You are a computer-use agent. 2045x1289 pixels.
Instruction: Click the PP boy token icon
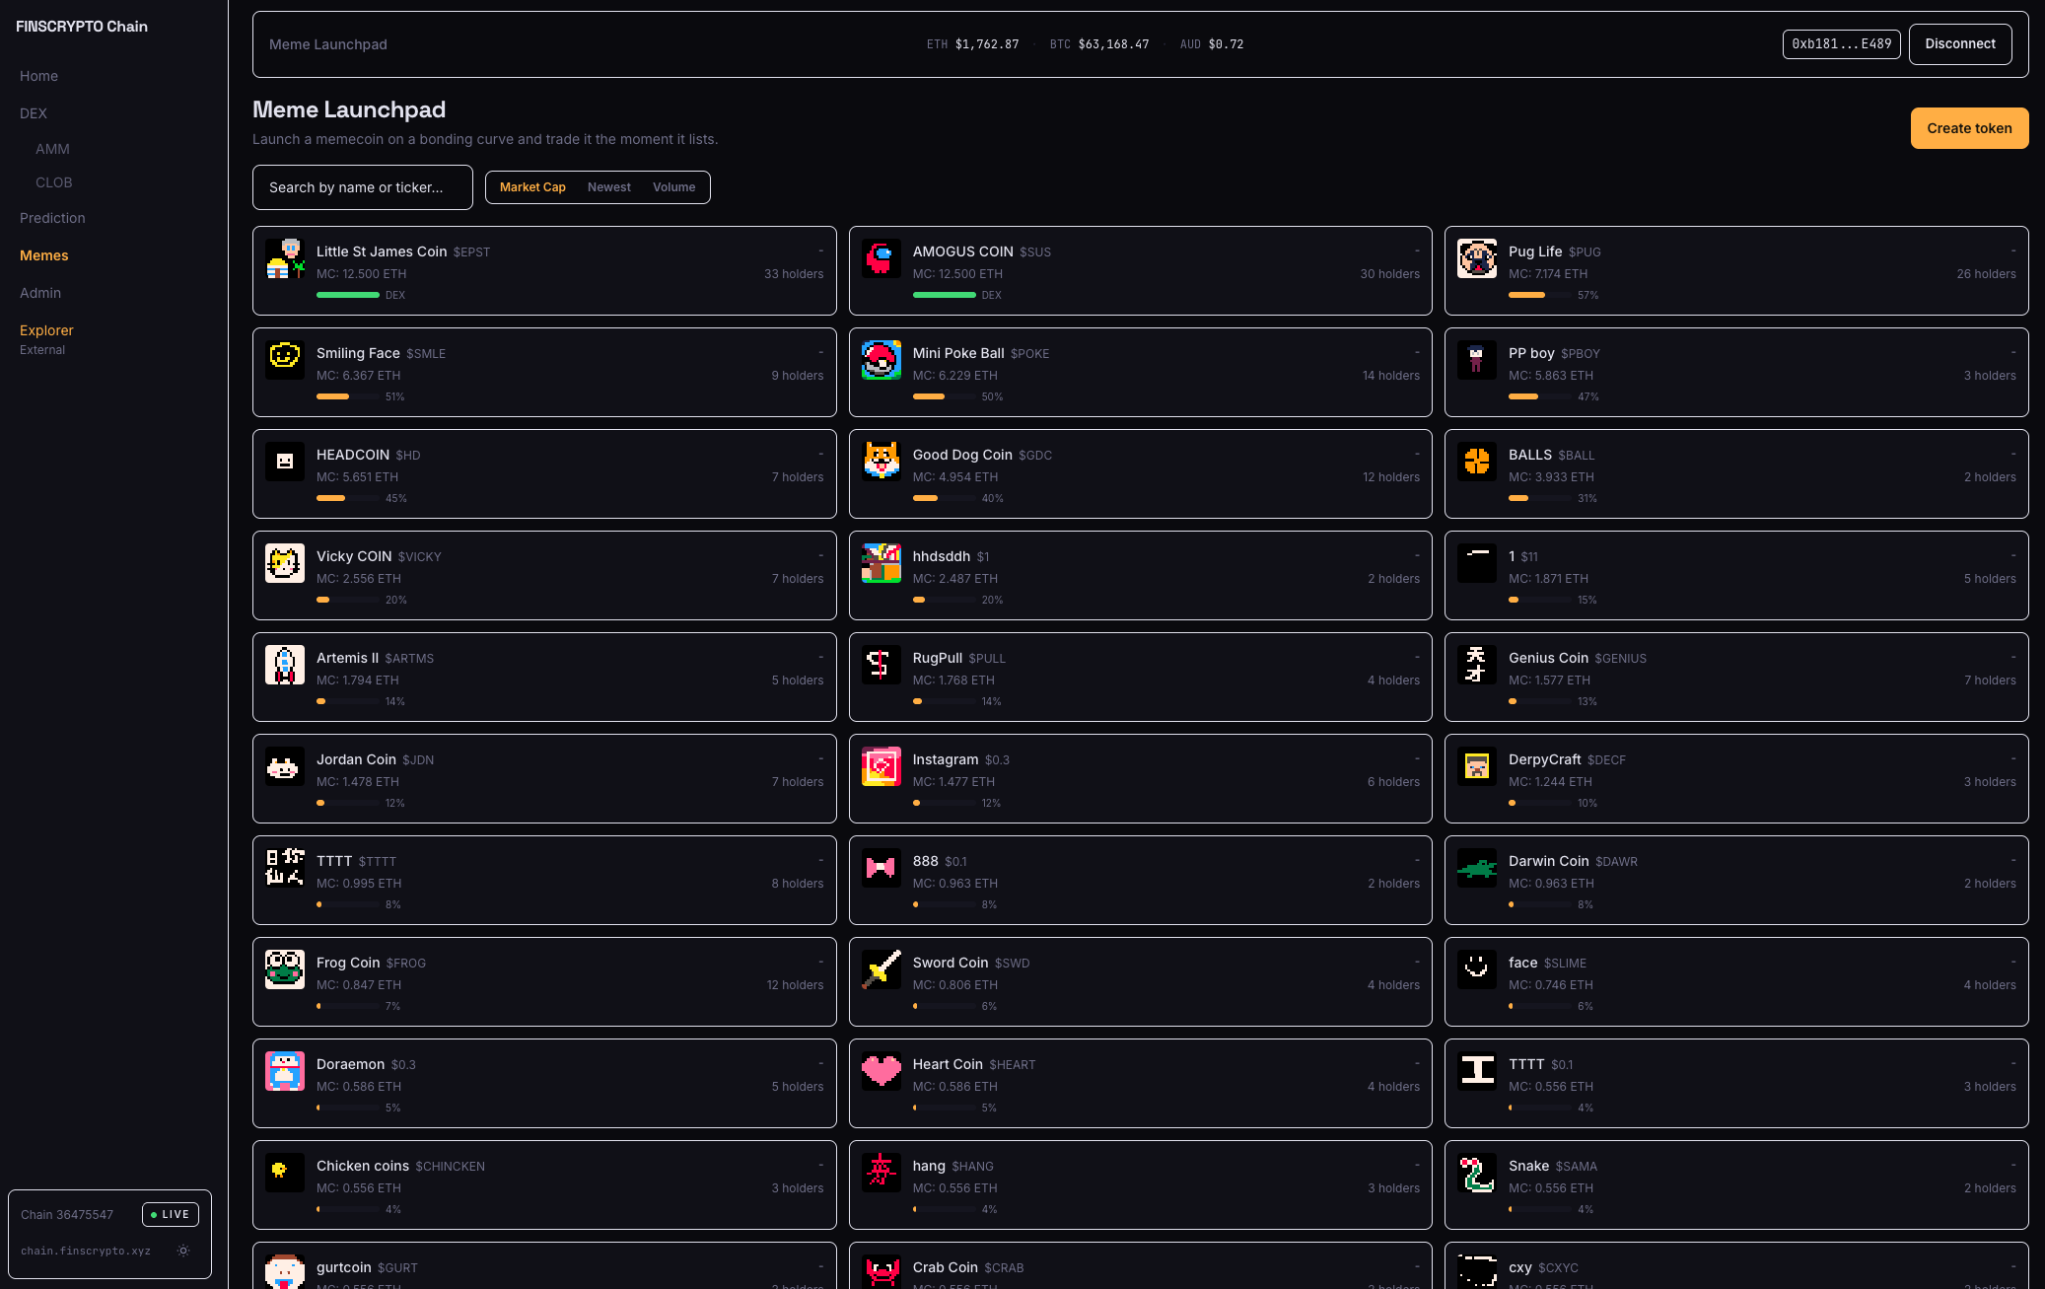click(x=1477, y=360)
